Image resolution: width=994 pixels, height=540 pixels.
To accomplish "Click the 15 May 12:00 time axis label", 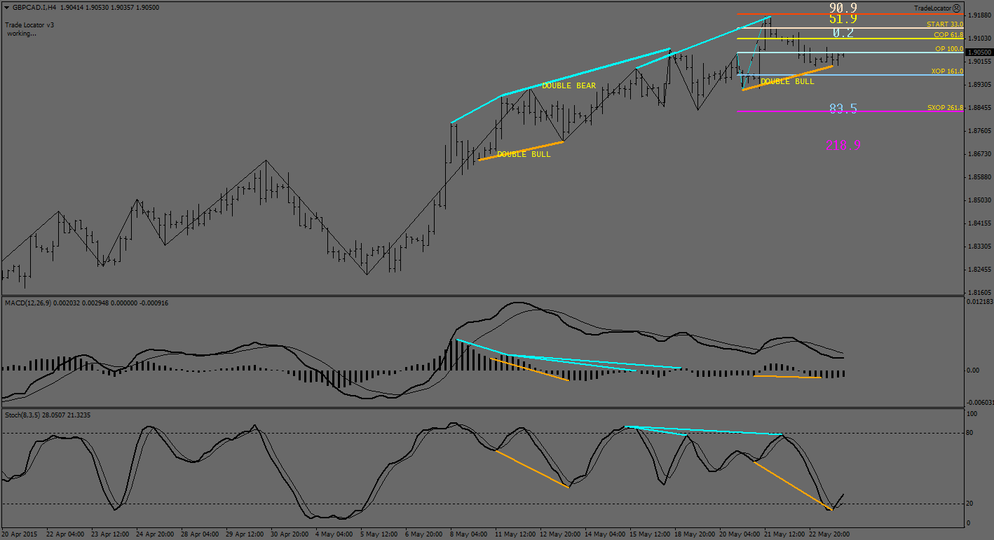I will coord(649,534).
